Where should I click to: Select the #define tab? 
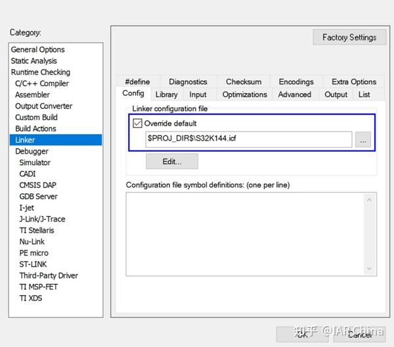coord(137,81)
